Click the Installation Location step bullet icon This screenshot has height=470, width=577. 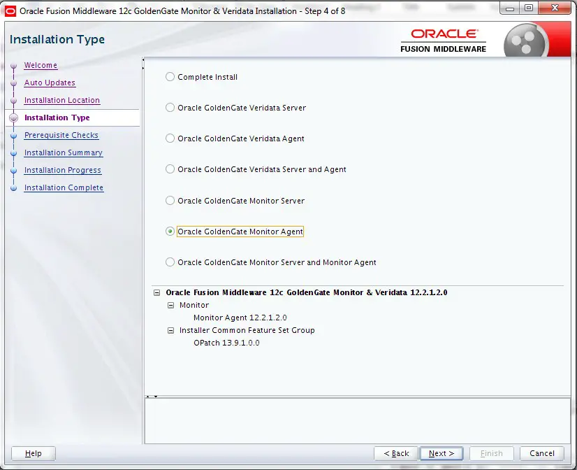pos(13,101)
